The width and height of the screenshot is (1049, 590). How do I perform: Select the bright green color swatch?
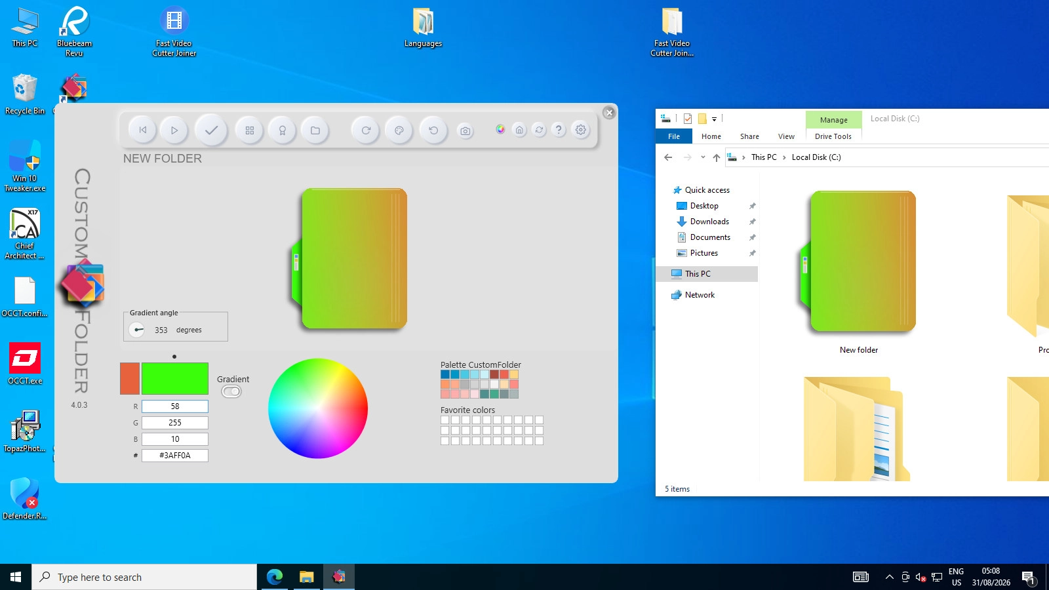coord(175,378)
